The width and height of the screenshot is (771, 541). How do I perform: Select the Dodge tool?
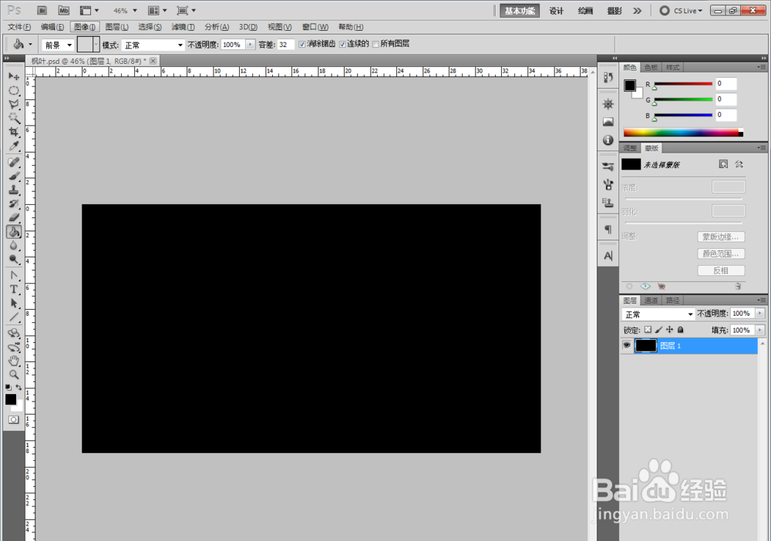(14, 259)
